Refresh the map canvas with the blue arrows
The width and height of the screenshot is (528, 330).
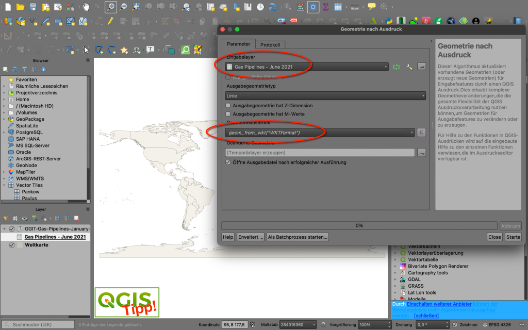pyautogui.click(x=273, y=7)
